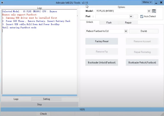164x116 pixels.
Task: Click the Remove Frp button
Action: (x=102, y=52)
